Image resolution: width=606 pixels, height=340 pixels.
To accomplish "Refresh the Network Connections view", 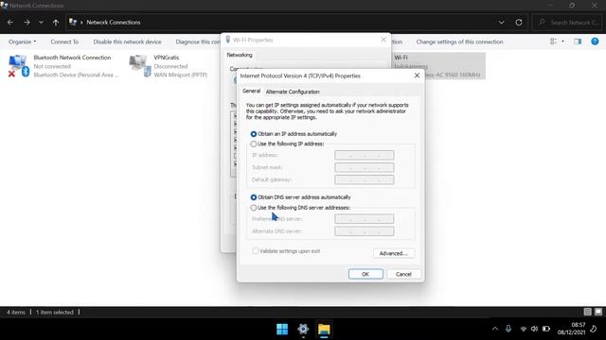I will pos(519,23).
